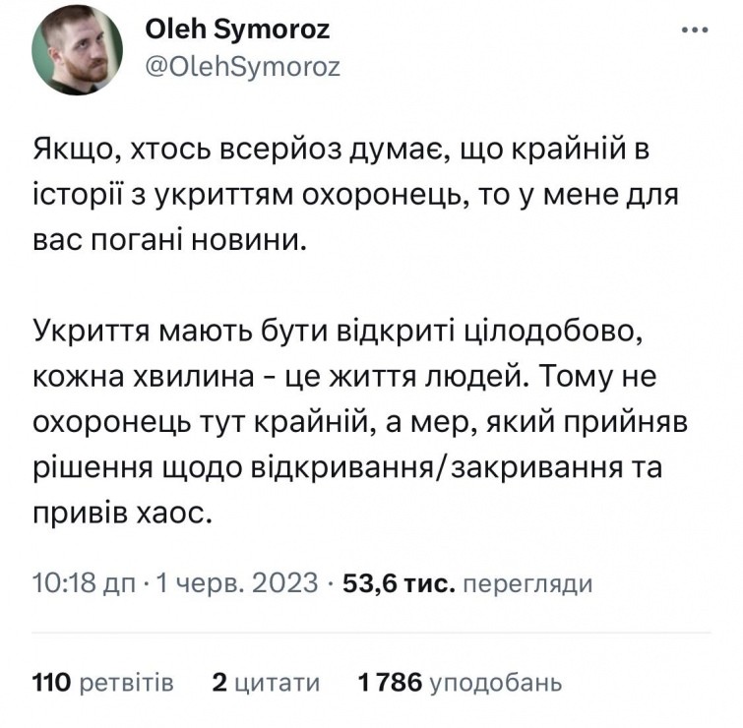Screen dimensions: 743x728
Task: Open the more options three-dot menu
Action: tap(696, 30)
